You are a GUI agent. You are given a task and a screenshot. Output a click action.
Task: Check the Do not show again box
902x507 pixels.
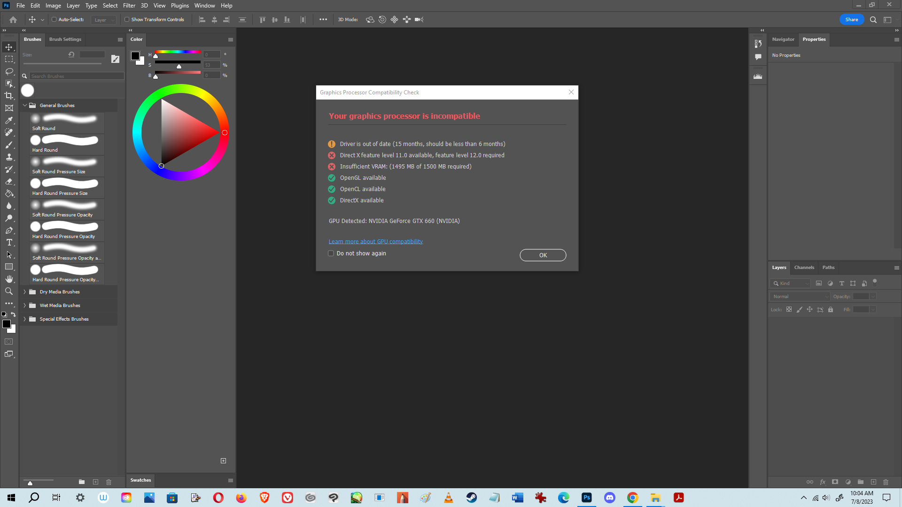pyautogui.click(x=331, y=253)
